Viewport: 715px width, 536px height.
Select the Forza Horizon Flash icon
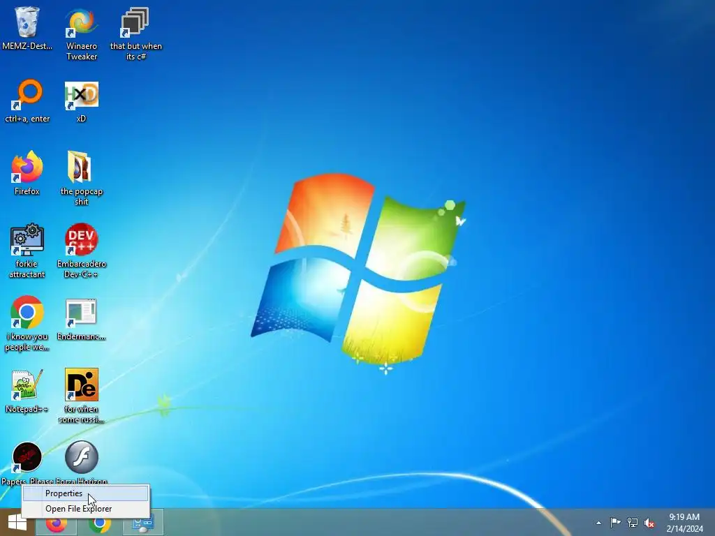pyautogui.click(x=81, y=463)
